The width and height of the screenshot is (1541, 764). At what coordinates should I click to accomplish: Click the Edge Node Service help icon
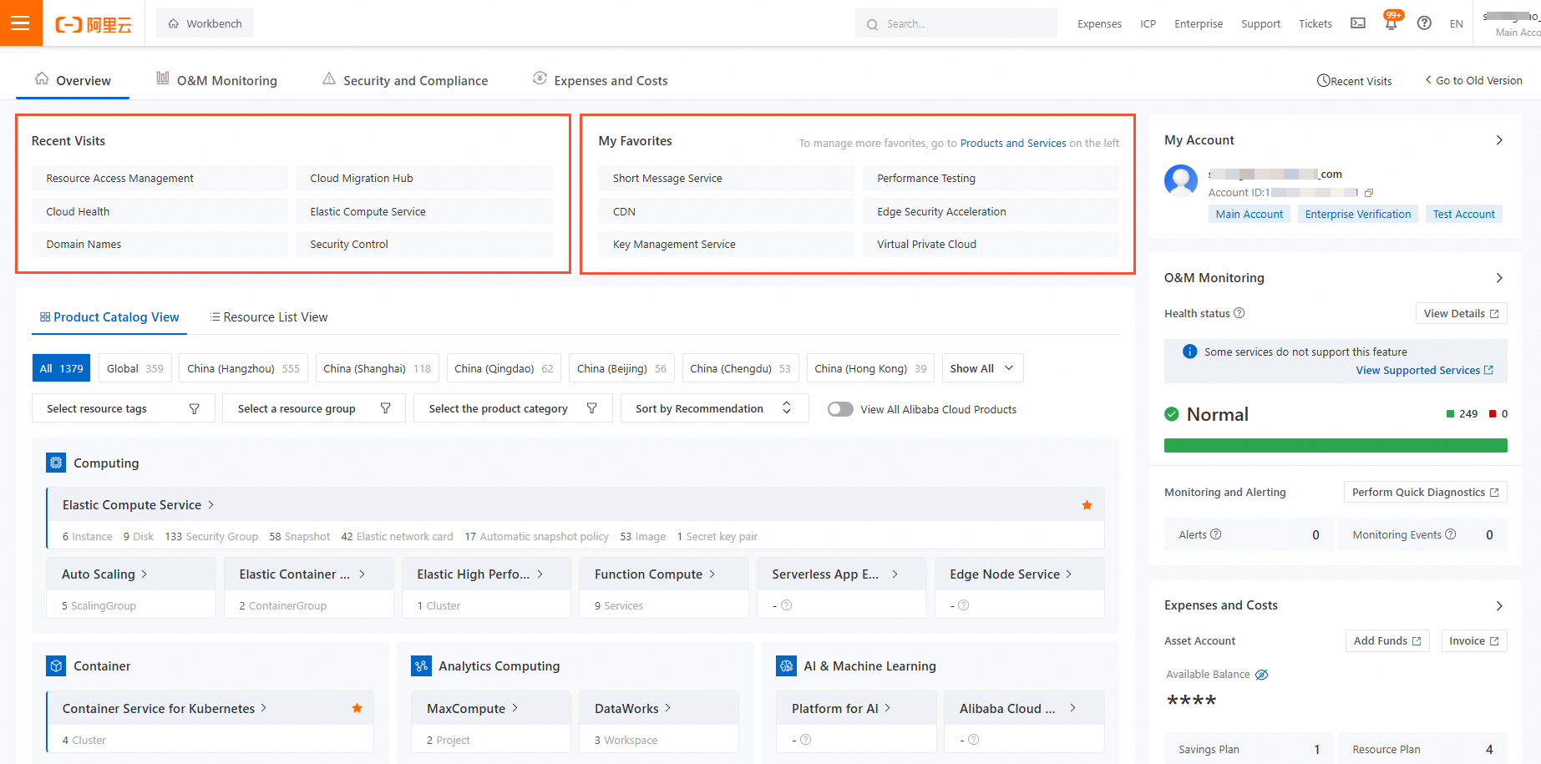pyautogui.click(x=964, y=605)
